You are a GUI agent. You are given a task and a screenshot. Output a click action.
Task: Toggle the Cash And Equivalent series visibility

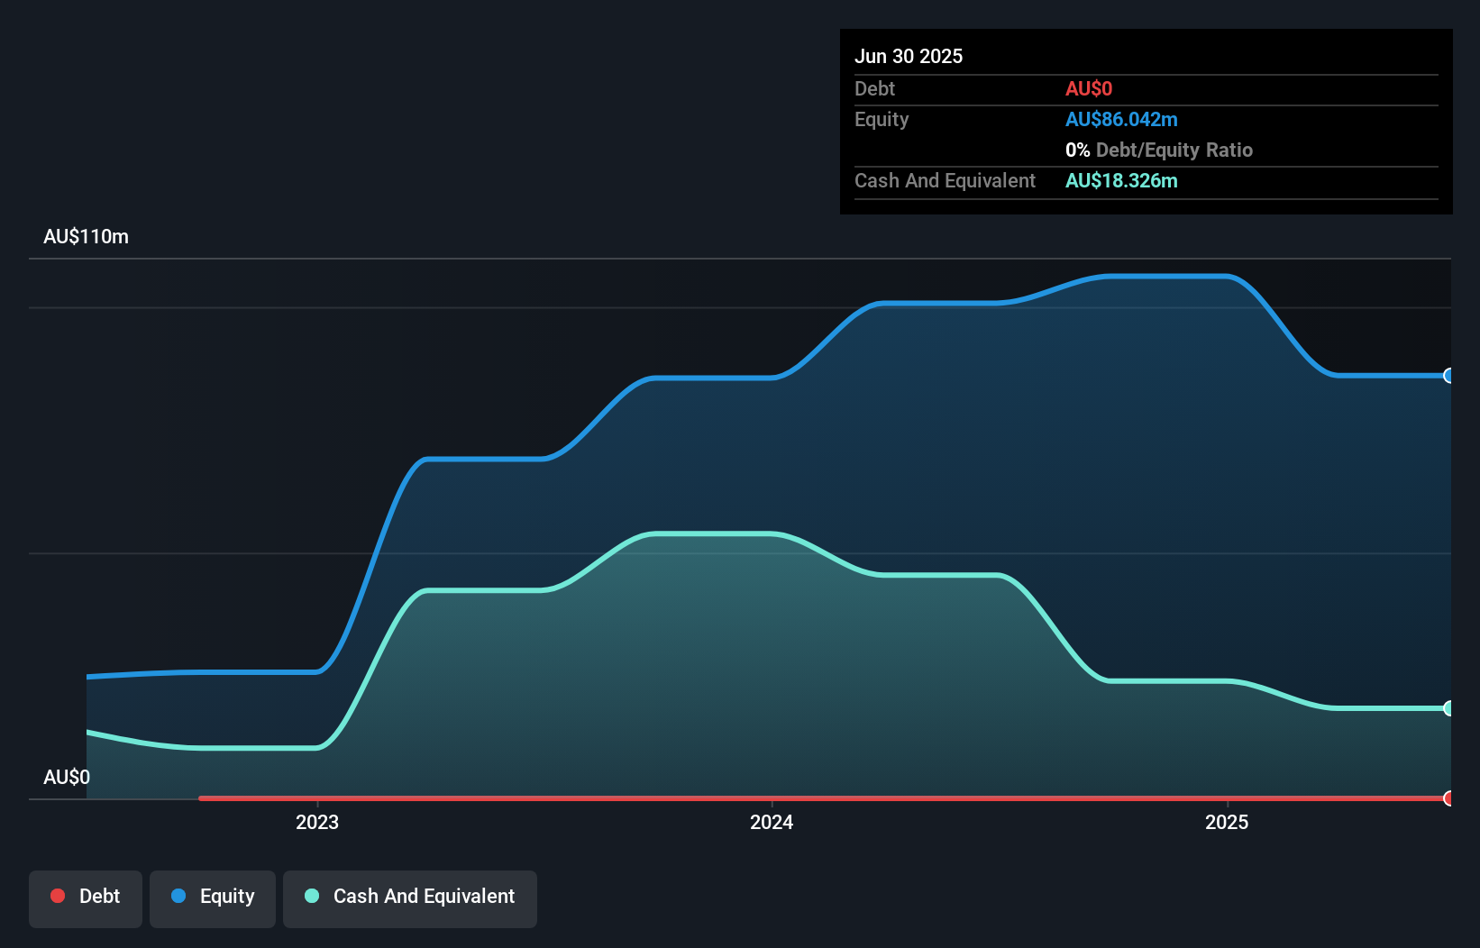410,898
